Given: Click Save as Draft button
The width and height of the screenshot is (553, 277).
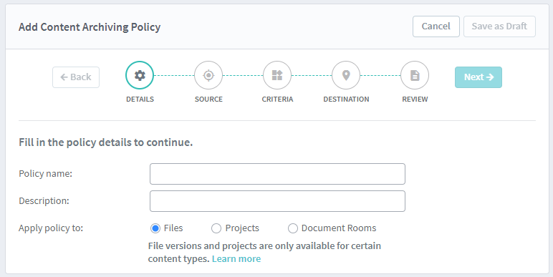Looking at the screenshot, I should (x=499, y=26).
